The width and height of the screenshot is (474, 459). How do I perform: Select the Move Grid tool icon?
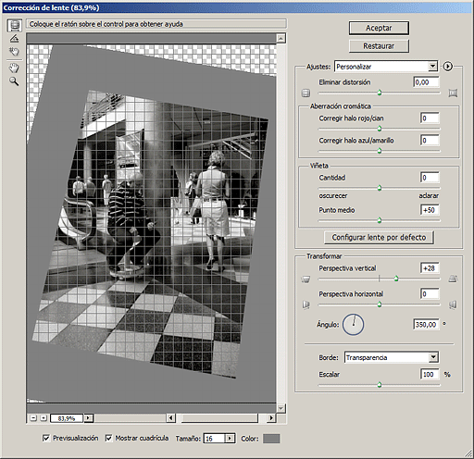coord(14,52)
